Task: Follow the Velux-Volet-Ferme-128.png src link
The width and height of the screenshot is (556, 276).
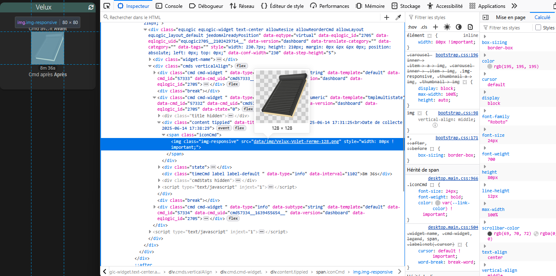Action: [x=297, y=141]
